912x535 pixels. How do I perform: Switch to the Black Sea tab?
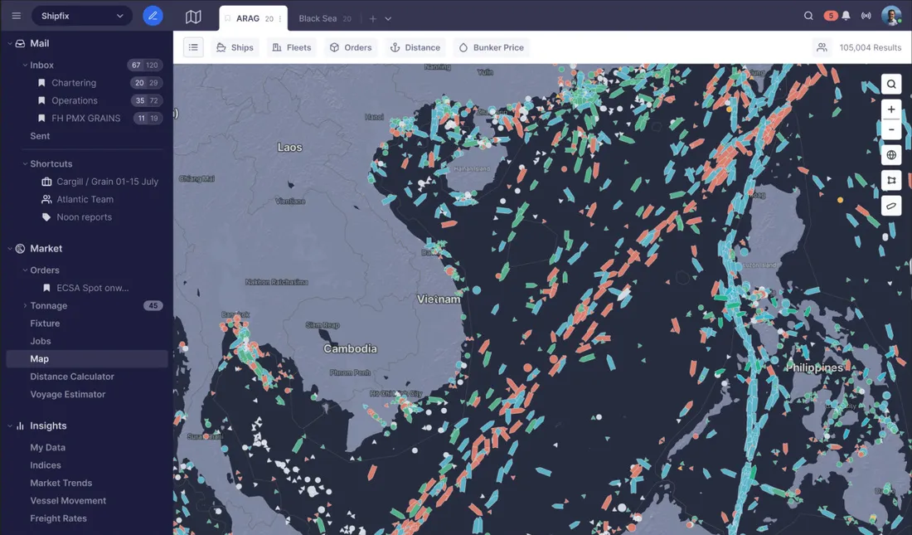tap(324, 18)
